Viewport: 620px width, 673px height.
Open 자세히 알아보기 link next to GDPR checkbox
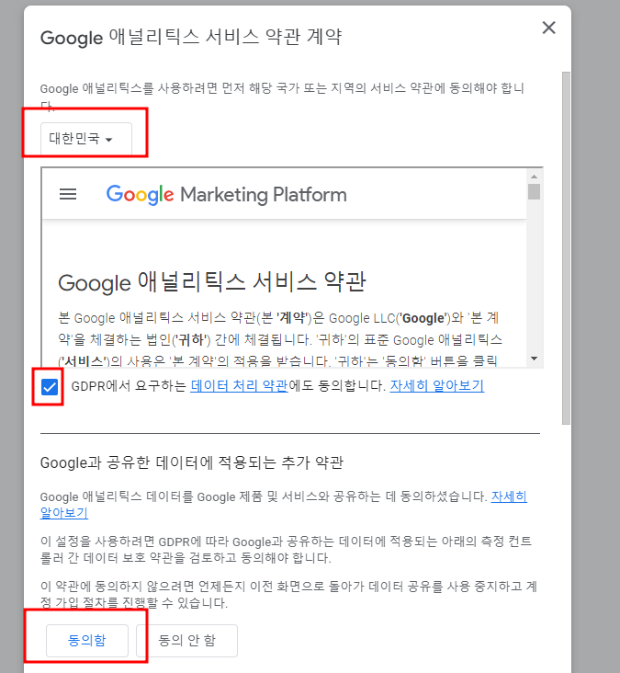[436, 385]
